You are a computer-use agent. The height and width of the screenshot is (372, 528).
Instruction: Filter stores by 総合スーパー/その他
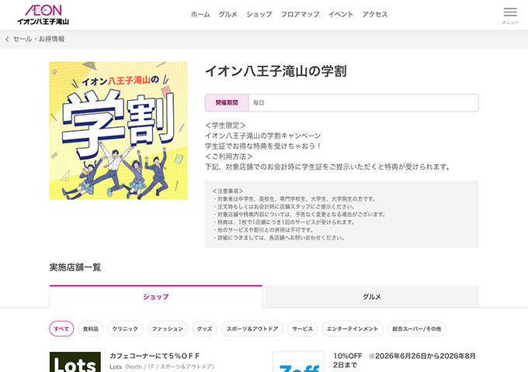point(416,329)
